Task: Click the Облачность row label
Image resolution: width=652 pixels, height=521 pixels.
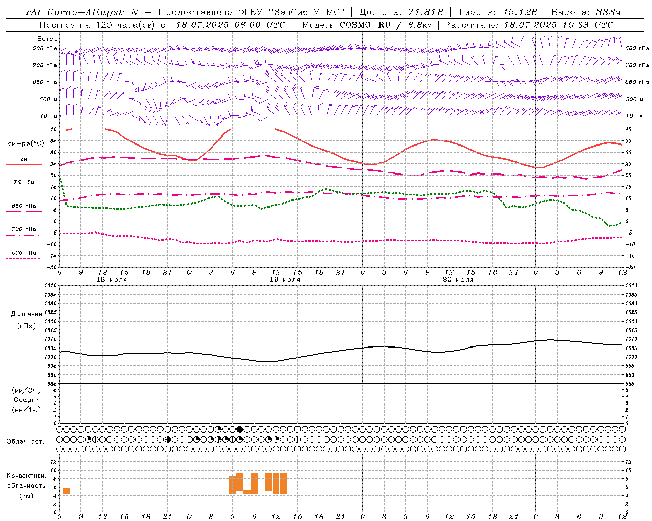Action: click(26, 442)
